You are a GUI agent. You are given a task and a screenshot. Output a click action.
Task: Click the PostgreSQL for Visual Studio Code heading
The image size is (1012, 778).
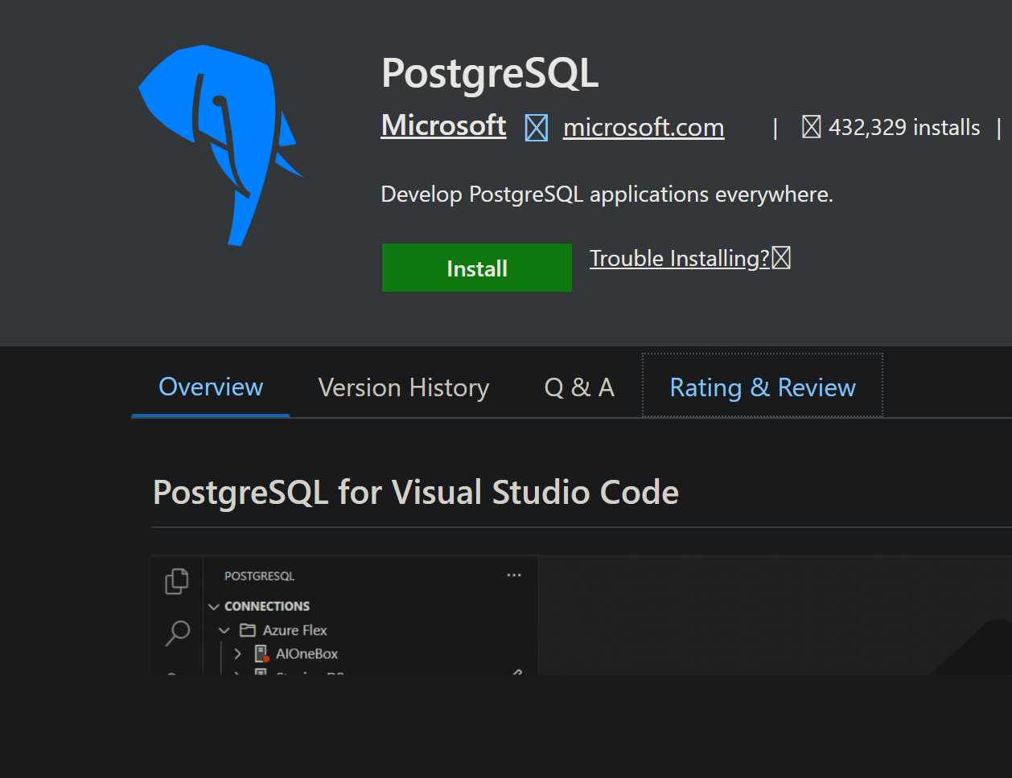(416, 492)
